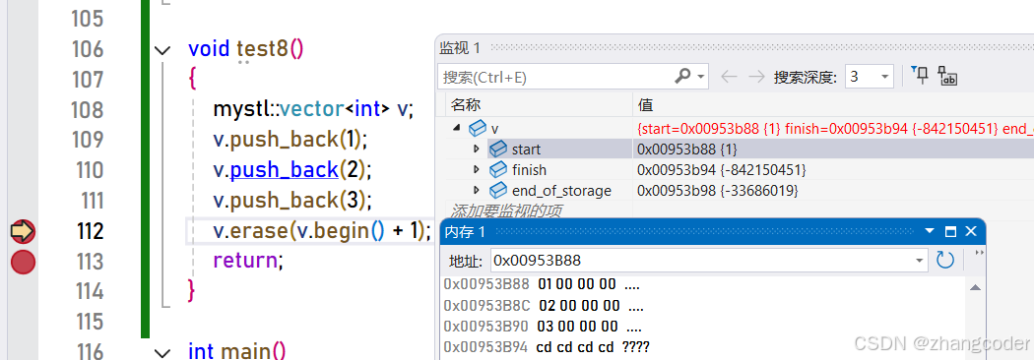Click the text display toggle icon in Watch toolbar

[947, 76]
